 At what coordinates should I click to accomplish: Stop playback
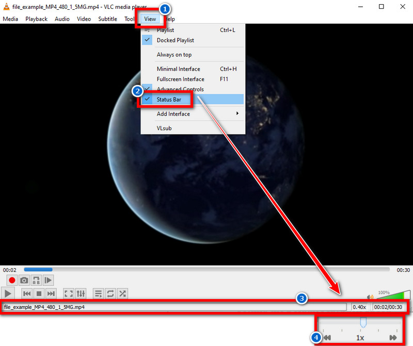(x=39, y=293)
